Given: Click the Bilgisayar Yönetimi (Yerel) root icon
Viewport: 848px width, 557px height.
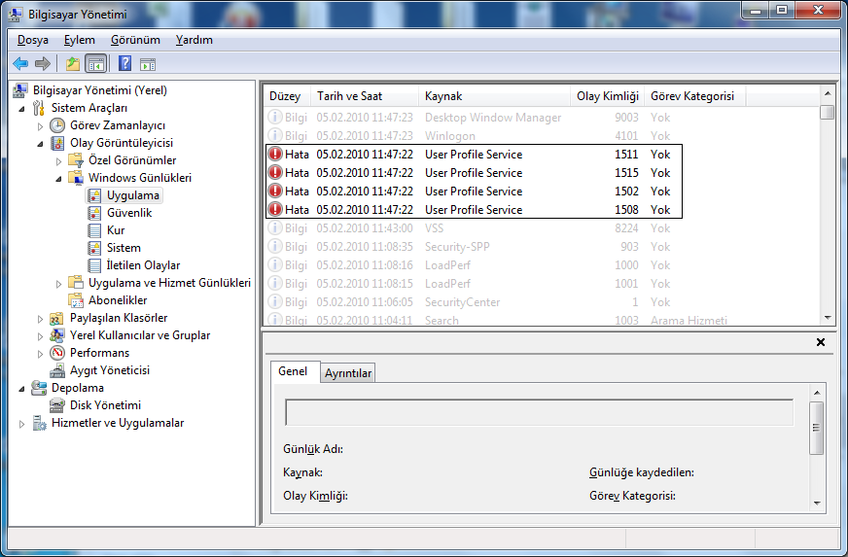Looking at the screenshot, I should point(20,90).
